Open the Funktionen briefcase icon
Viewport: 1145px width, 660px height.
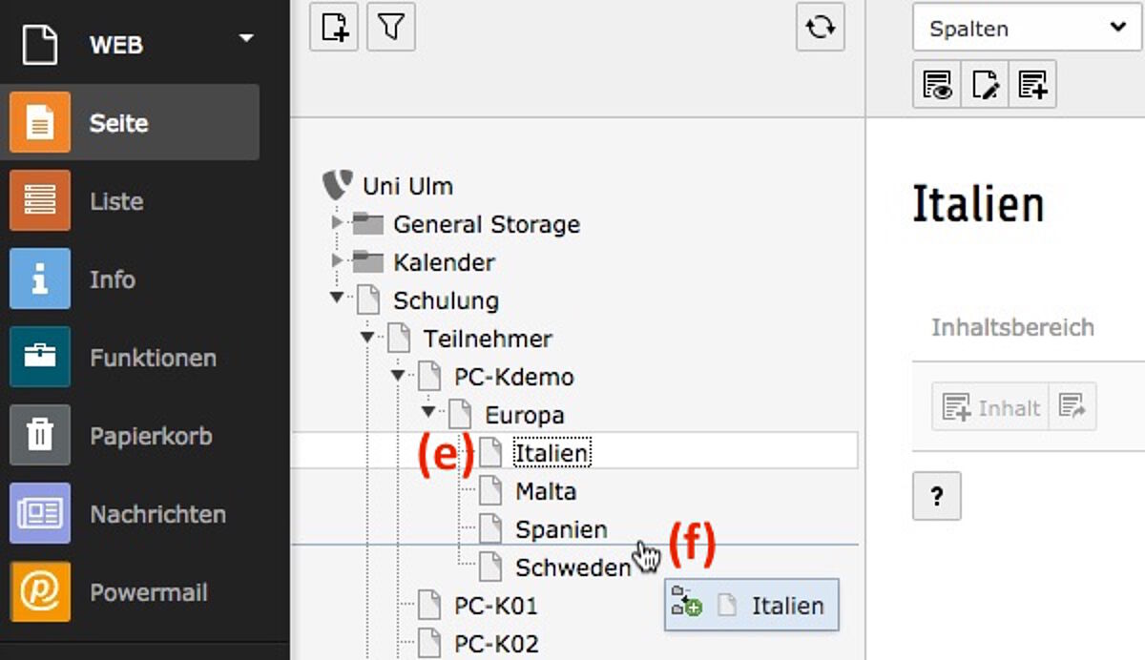coord(40,357)
